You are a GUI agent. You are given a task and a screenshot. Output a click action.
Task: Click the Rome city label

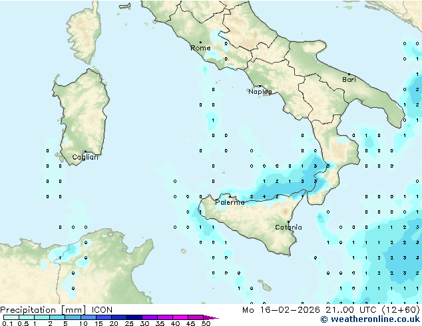click(x=200, y=48)
